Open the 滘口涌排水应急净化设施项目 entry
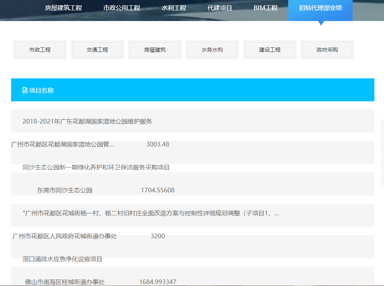 (62, 259)
